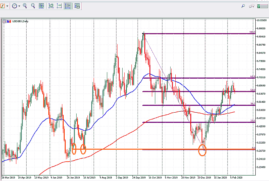Click the orange circle at the December low
The width and height of the screenshot is (269, 181).
202,151
